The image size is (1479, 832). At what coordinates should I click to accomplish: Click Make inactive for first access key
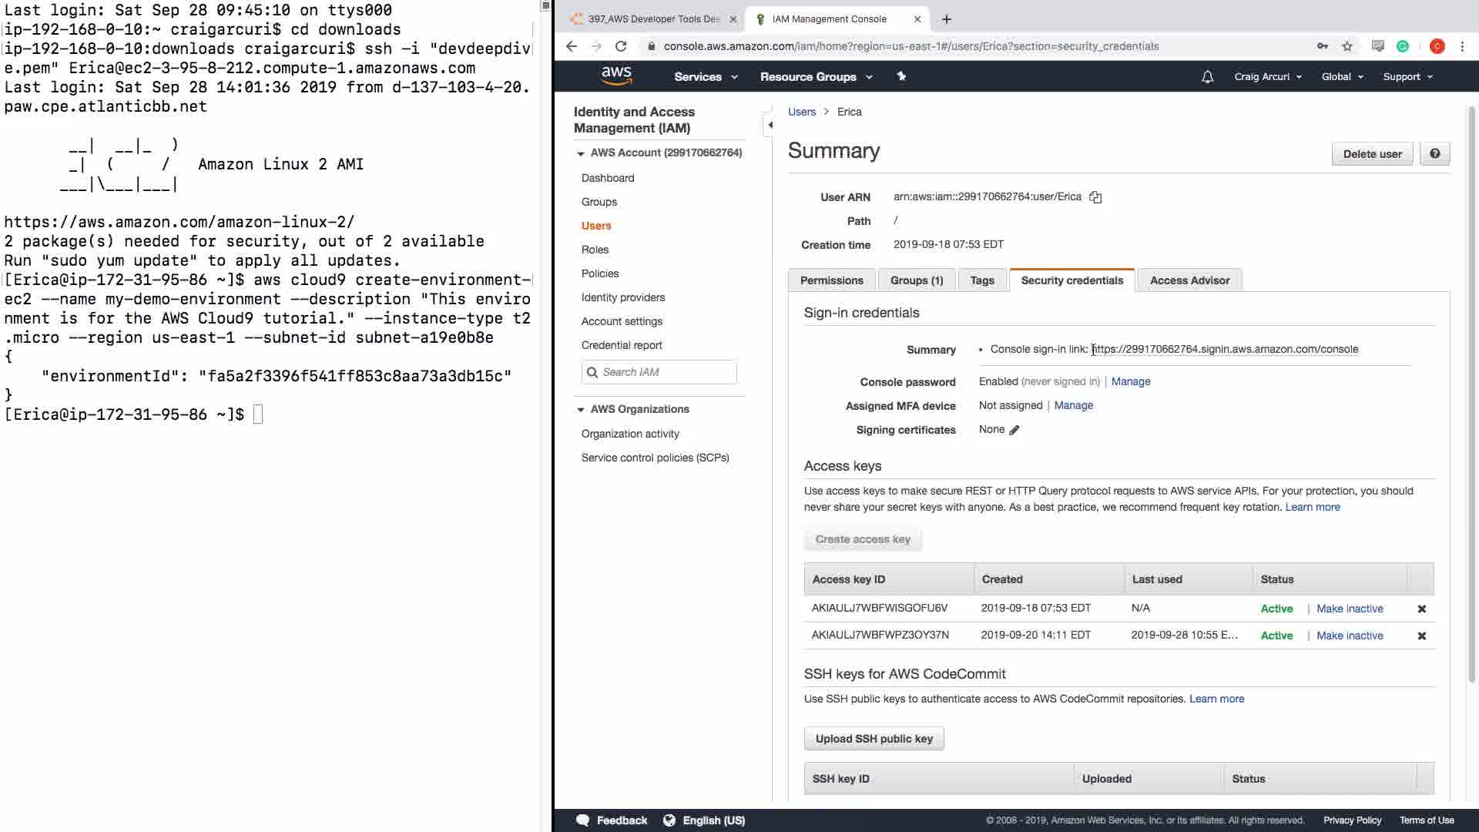click(x=1349, y=609)
